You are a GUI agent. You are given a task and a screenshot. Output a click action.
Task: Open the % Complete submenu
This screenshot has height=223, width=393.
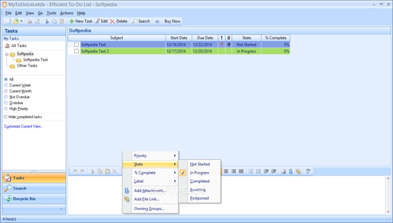coord(150,173)
